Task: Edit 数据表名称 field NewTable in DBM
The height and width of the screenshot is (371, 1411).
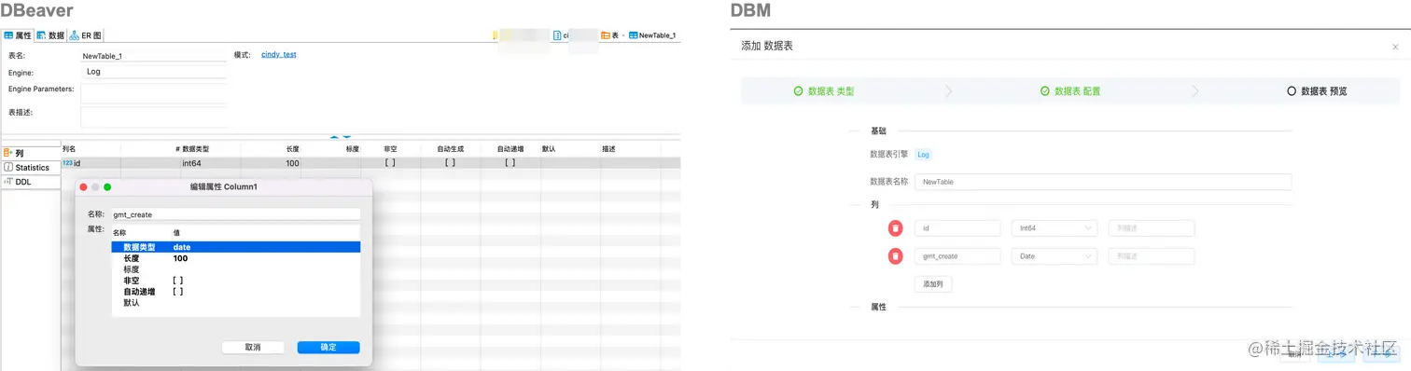Action: click(x=1103, y=182)
